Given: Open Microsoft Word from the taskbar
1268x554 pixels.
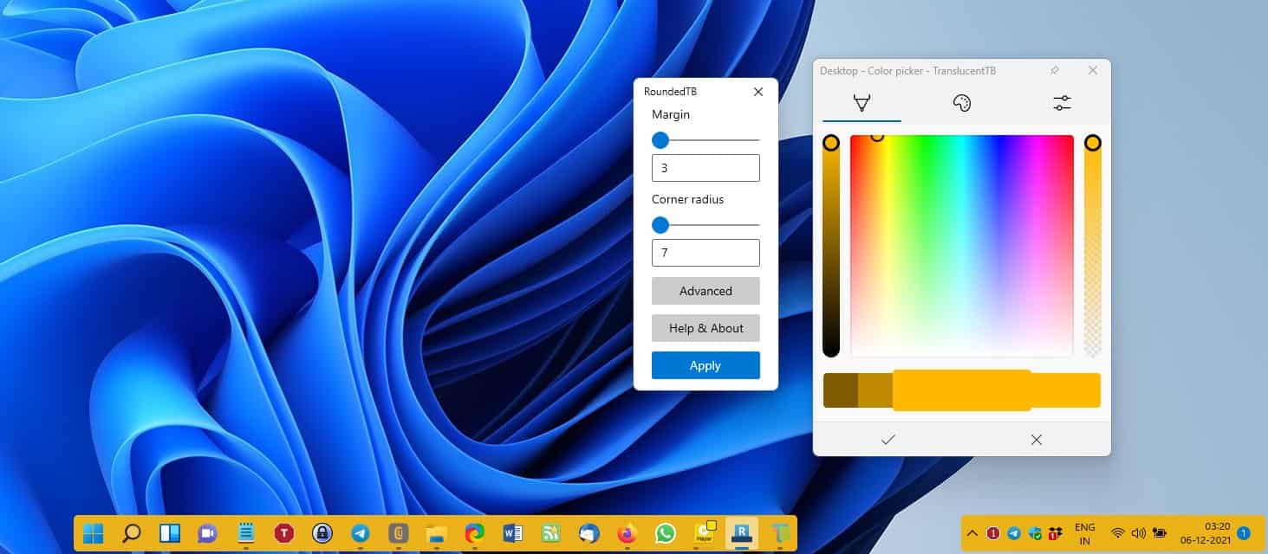Looking at the screenshot, I should (x=512, y=533).
